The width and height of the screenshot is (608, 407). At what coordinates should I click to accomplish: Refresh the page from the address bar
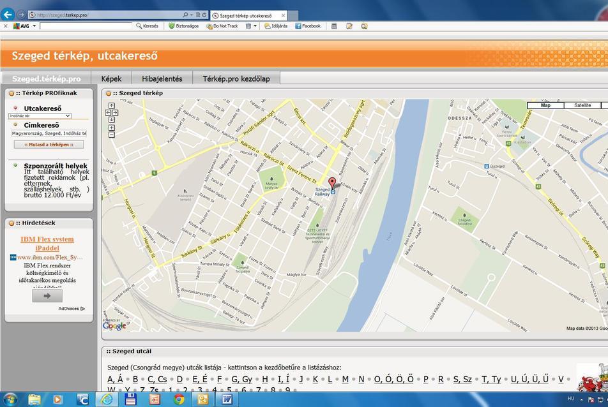204,15
